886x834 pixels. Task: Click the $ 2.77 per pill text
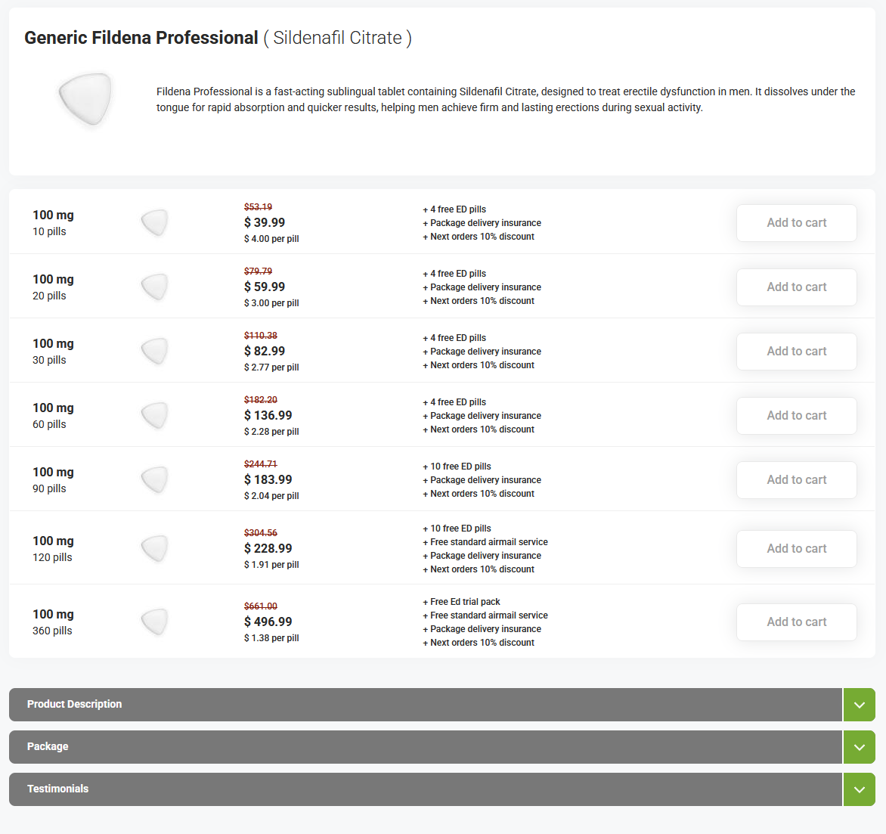pyautogui.click(x=271, y=367)
